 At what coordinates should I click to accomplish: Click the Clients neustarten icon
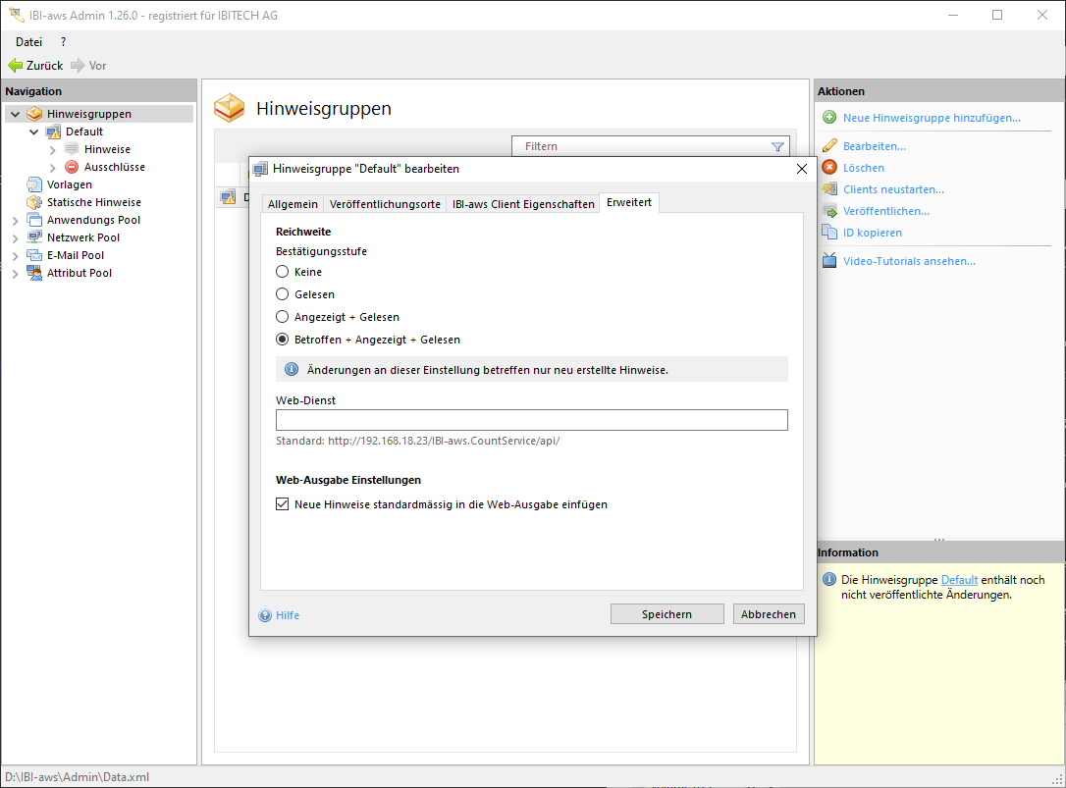pos(829,189)
